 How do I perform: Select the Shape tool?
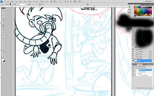tap(3, 48)
